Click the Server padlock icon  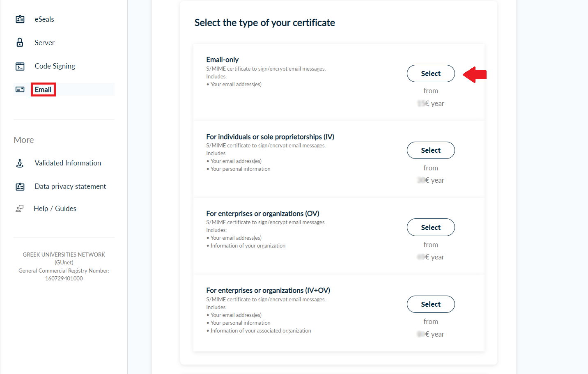pyautogui.click(x=20, y=43)
